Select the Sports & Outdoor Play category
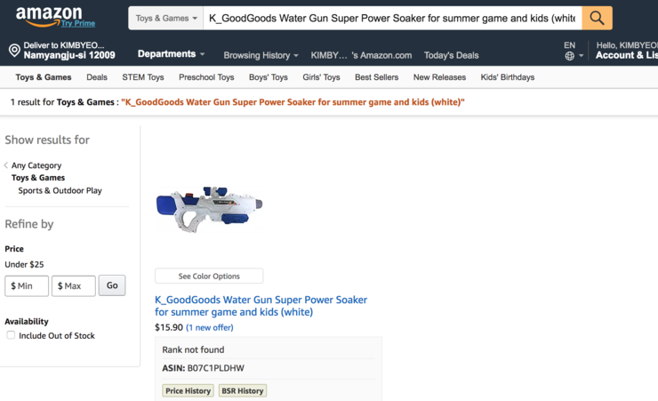The height and width of the screenshot is (401, 658). [x=60, y=190]
